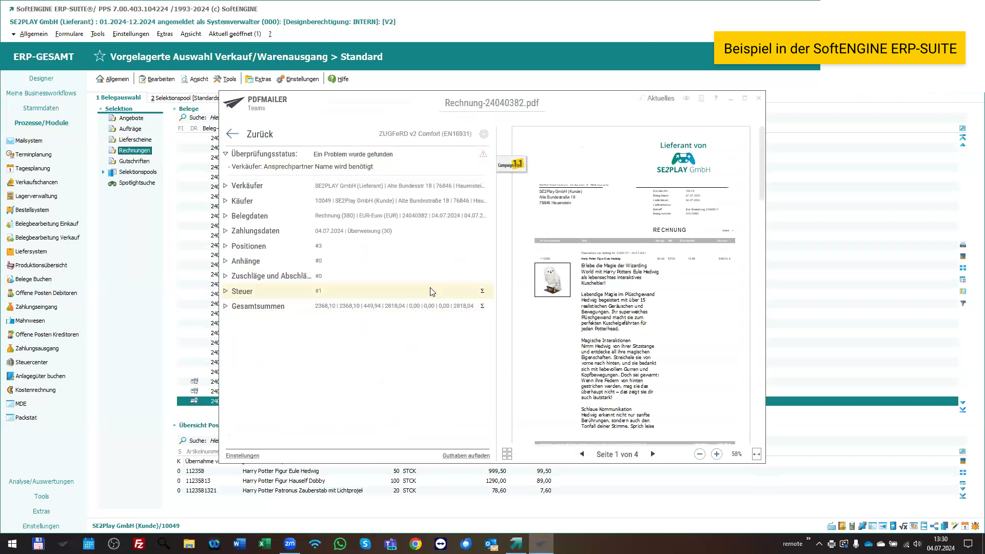985x554 pixels.
Task: Open PDFMailer help question mark
Action: (x=716, y=98)
